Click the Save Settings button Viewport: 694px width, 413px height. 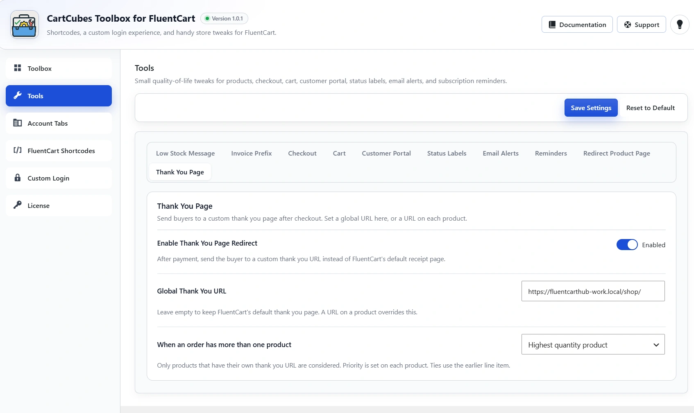pyautogui.click(x=591, y=108)
